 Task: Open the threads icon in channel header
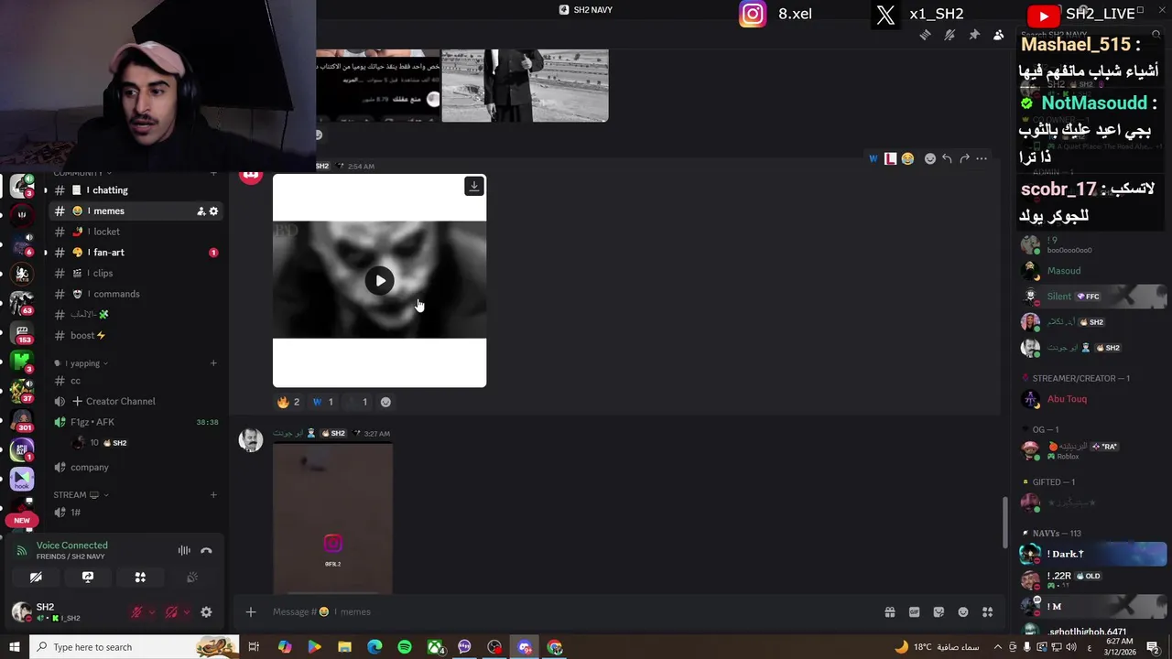[x=925, y=35]
